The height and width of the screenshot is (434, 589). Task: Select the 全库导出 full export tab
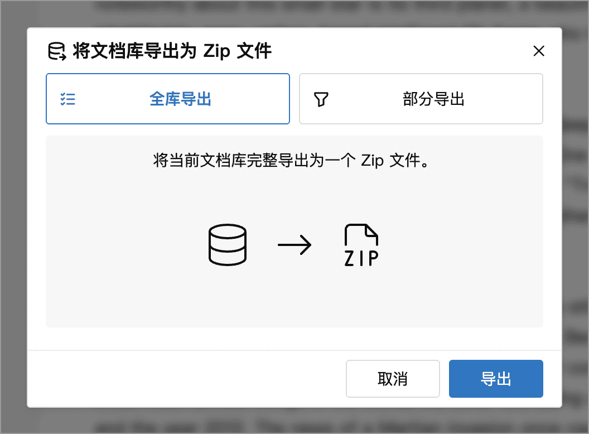click(167, 99)
